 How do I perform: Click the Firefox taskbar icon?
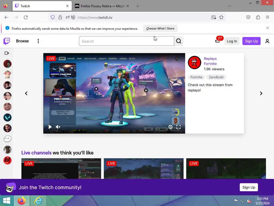tap(22, 201)
